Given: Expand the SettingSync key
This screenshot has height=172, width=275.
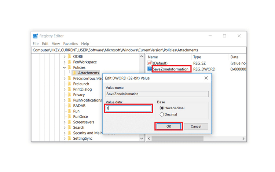Looking at the screenshot, I should pos(65,139).
